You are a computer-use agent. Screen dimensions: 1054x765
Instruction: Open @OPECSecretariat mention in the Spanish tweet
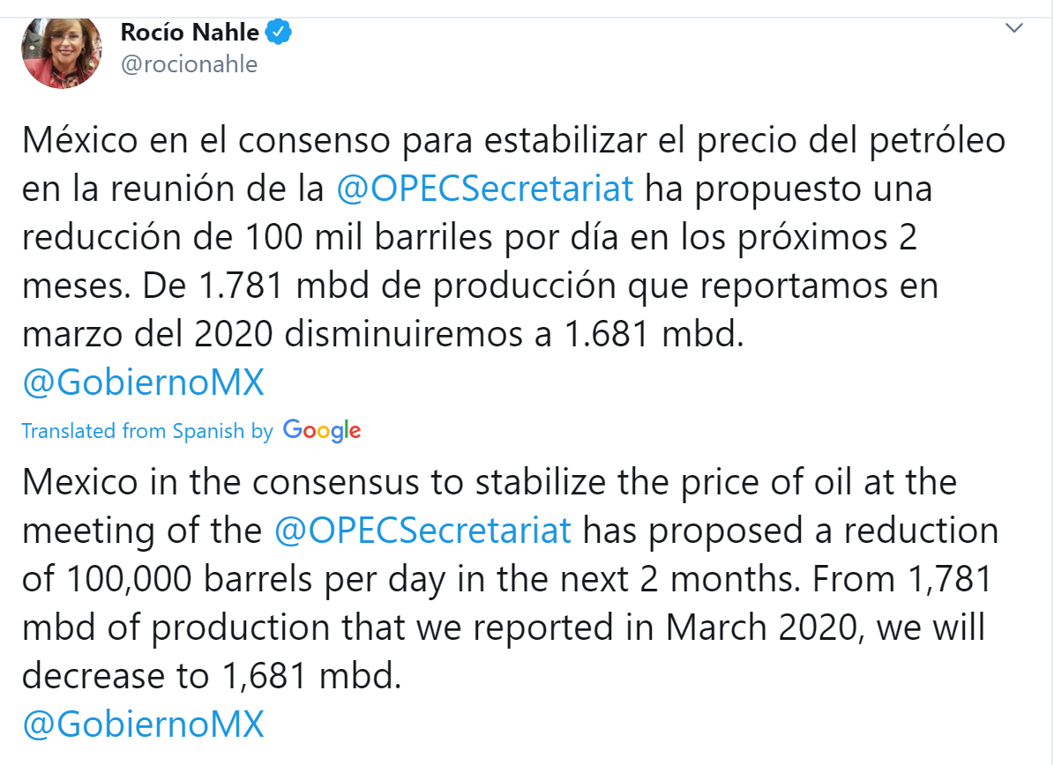(x=485, y=189)
